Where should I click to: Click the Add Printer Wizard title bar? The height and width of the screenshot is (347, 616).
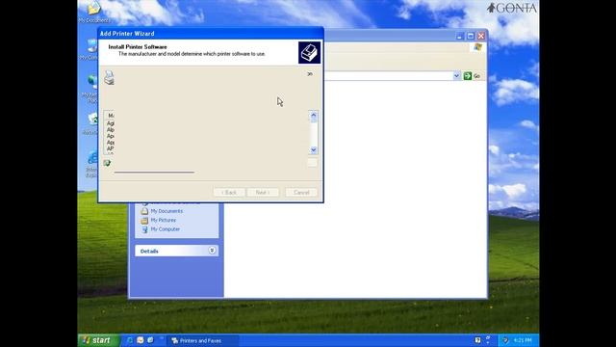pyautogui.click(x=211, y=34)
